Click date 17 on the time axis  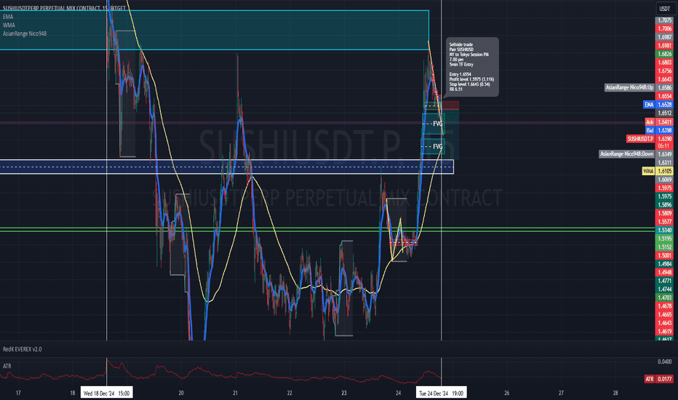(x=18, y=393)
